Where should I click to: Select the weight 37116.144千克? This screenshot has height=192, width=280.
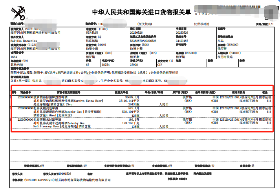coord(129,101)
